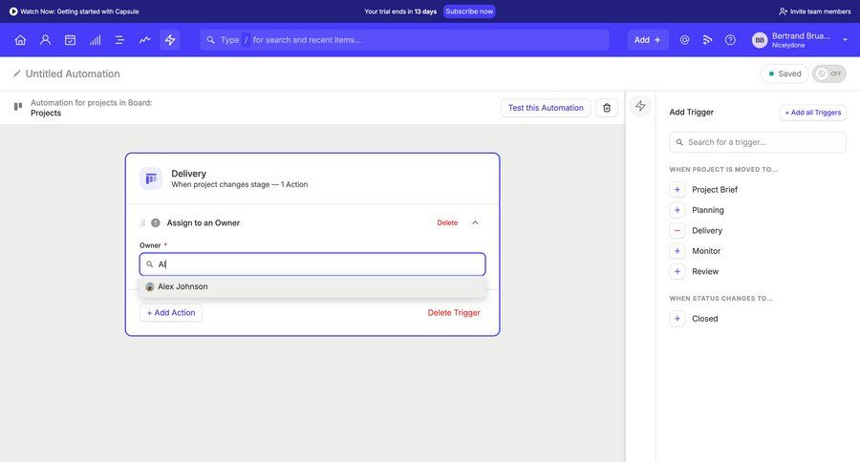Add the Closed status trigger

click(677, 319)
